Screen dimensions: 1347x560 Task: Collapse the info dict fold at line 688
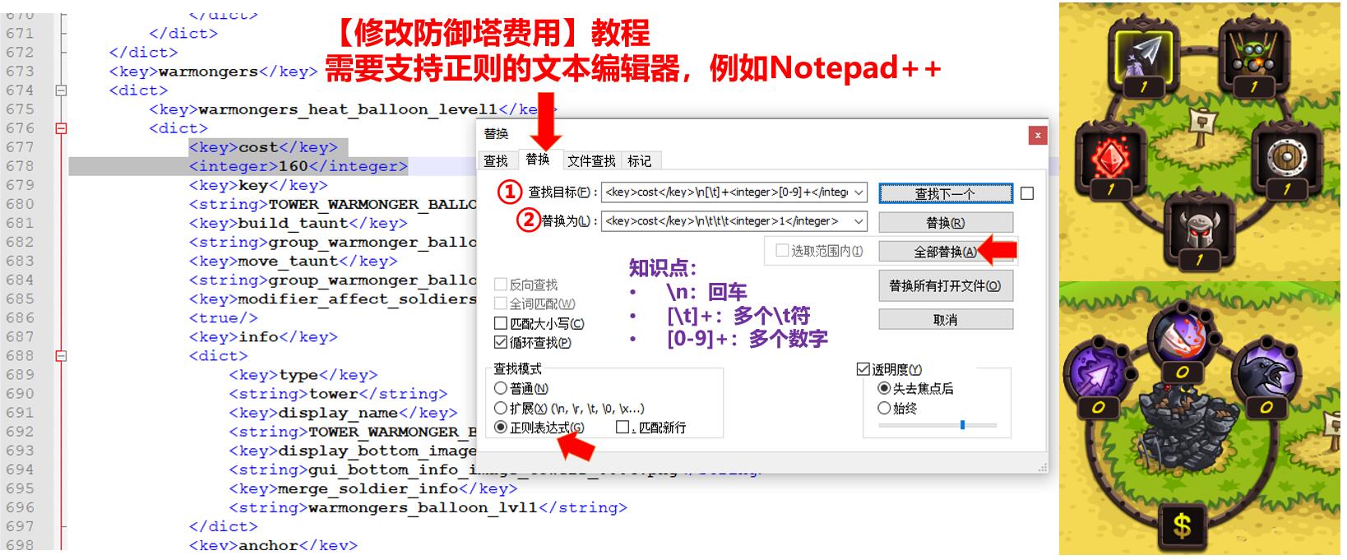(x=61, y=356)
